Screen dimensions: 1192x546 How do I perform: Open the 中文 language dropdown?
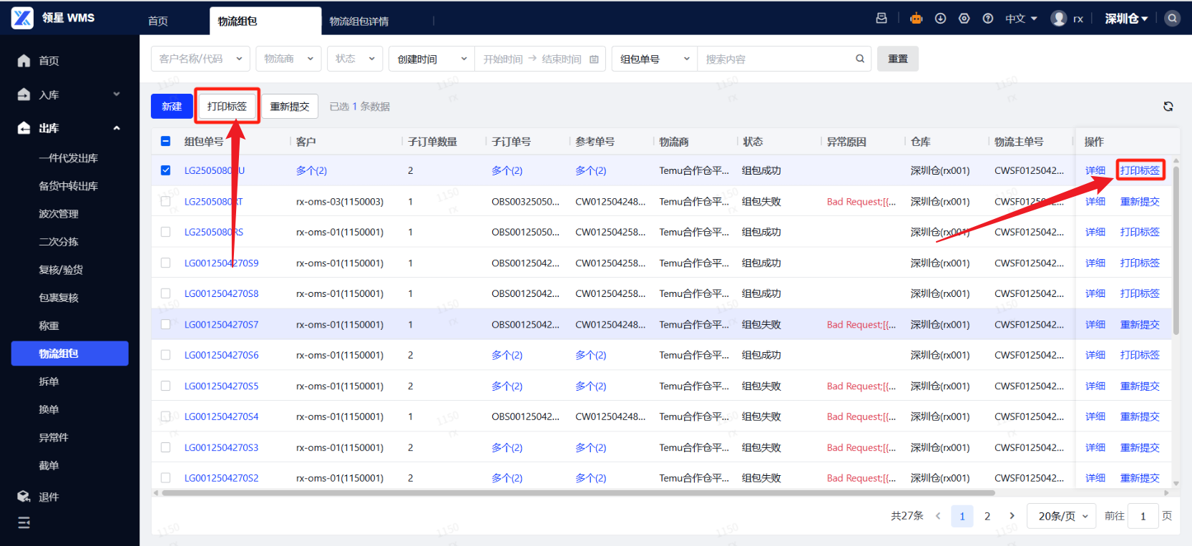[x=1021, y=19]
